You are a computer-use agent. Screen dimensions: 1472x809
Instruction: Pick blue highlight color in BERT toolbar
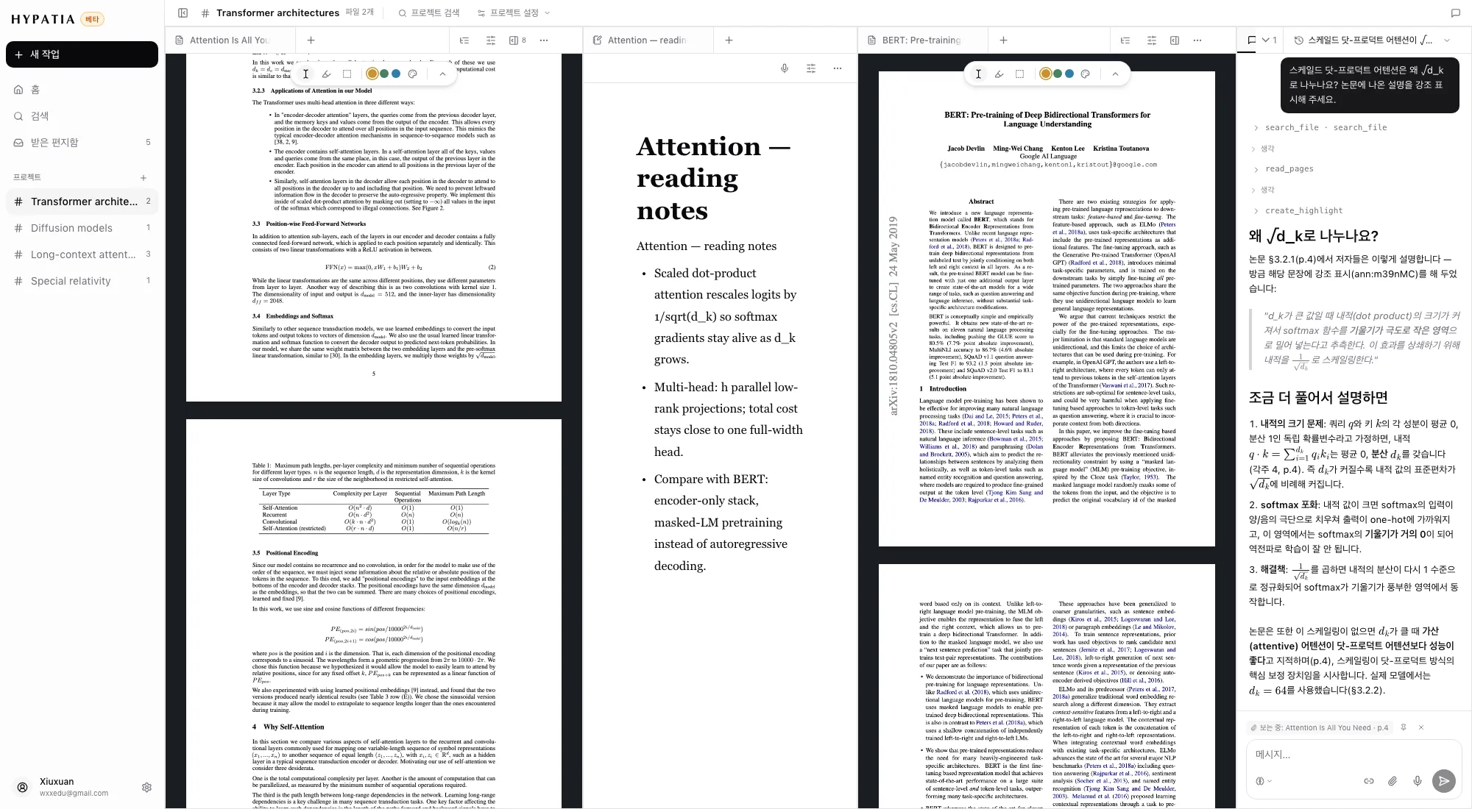point(1069,74)
